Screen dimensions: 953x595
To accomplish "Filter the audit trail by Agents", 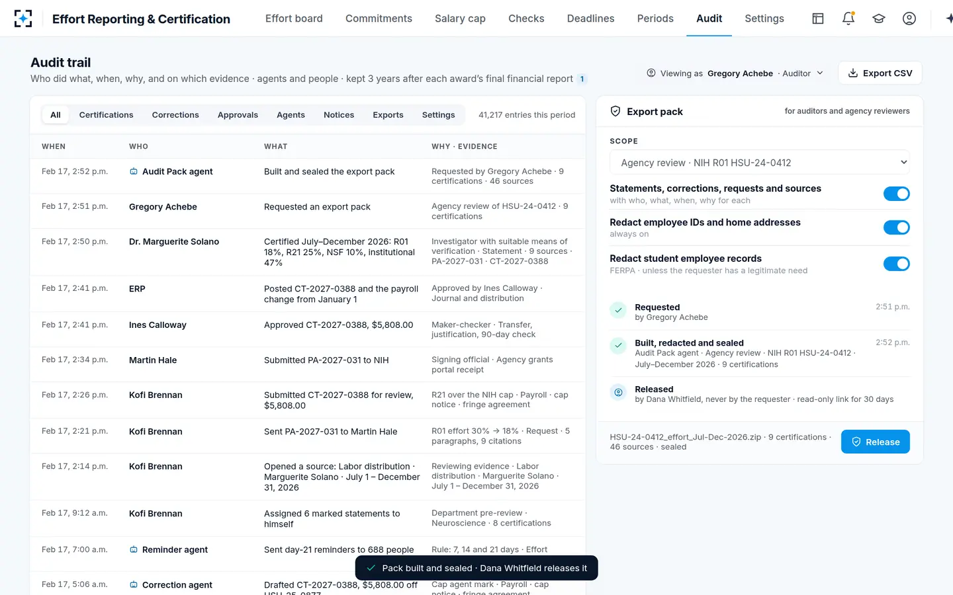I will [x=291, y=115].
